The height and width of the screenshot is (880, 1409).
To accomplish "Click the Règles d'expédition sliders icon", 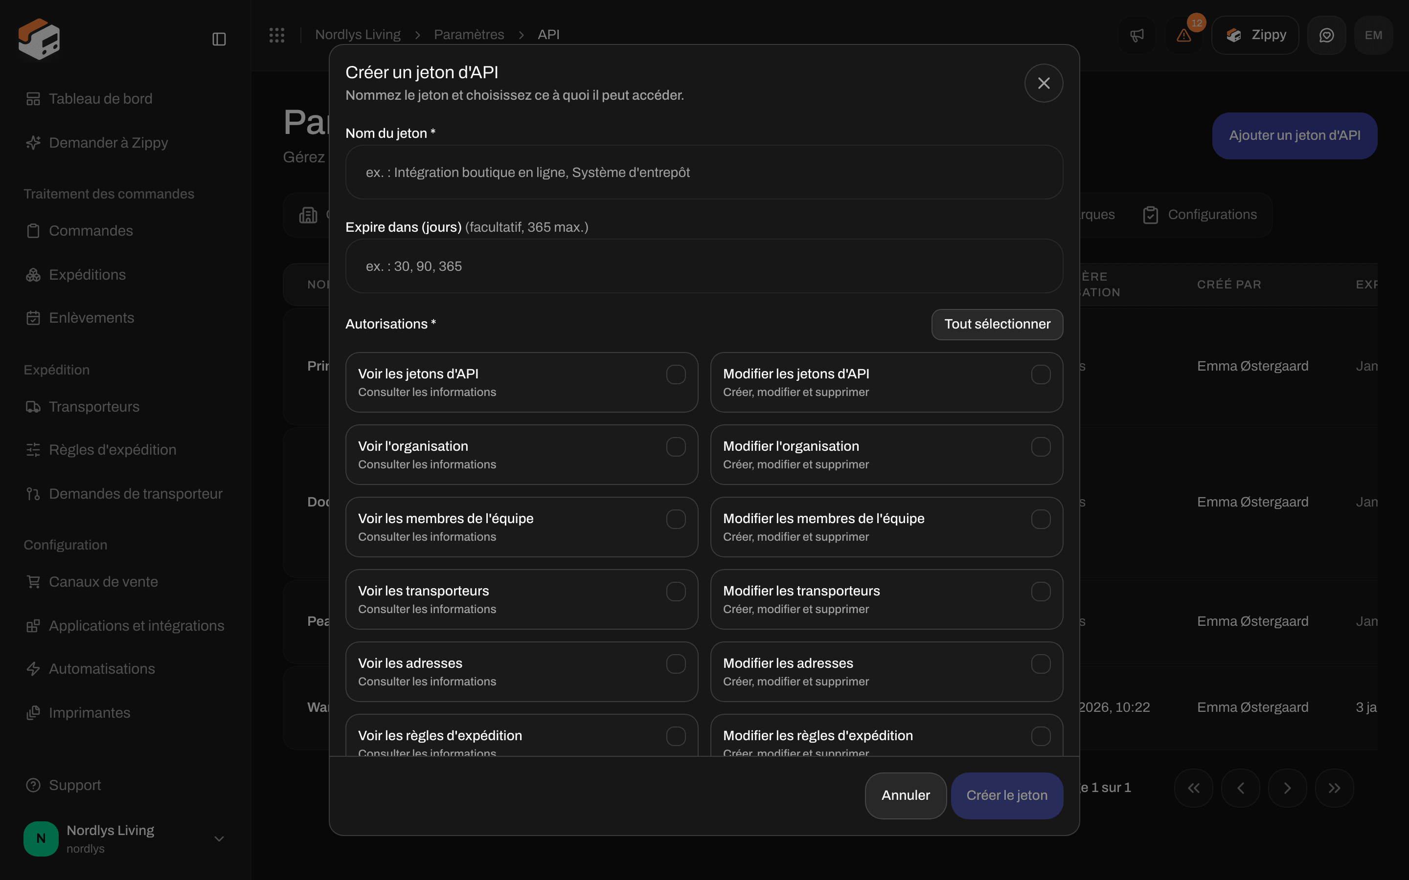I will pos(33,450).
